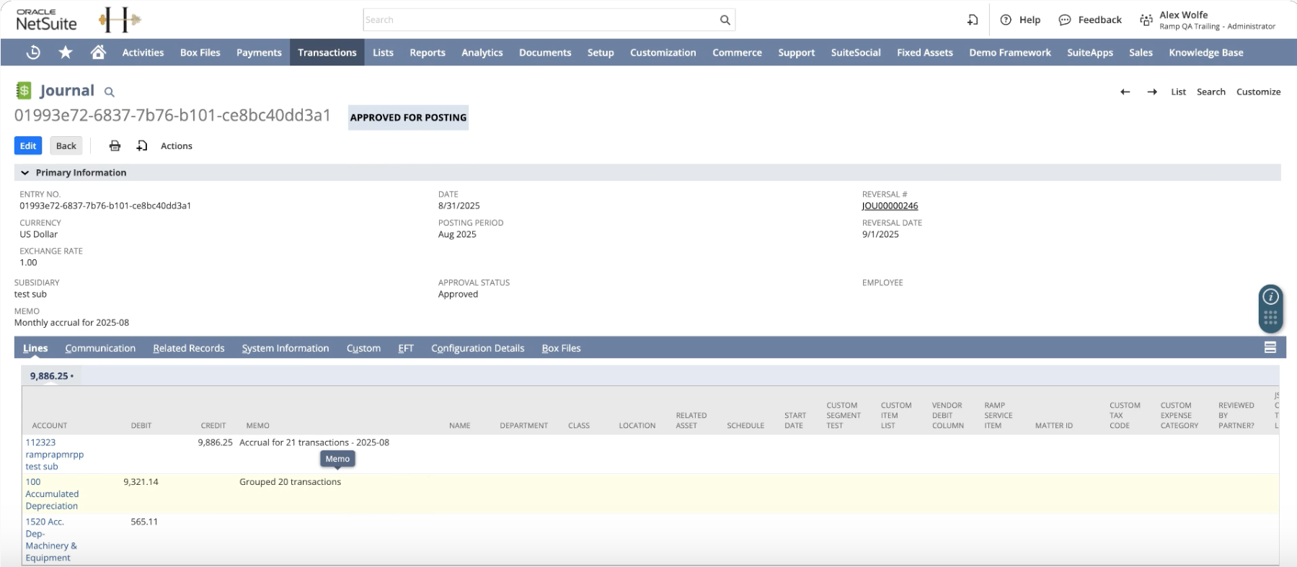Toggle the subtab layout icon at right

click(1270, 347)
